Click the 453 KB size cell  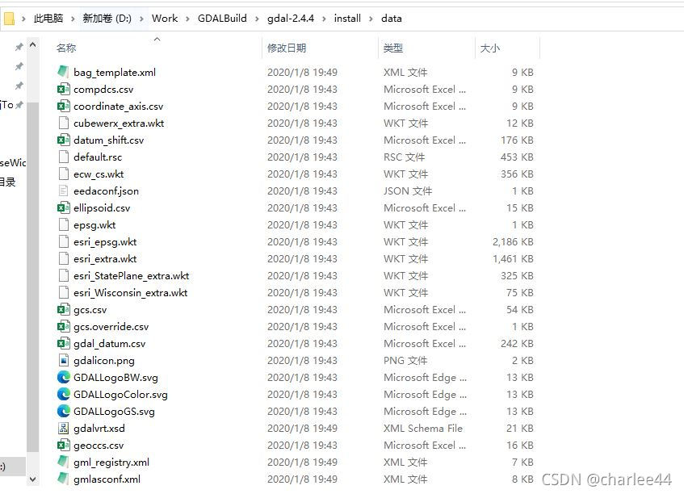coord(517,157)
